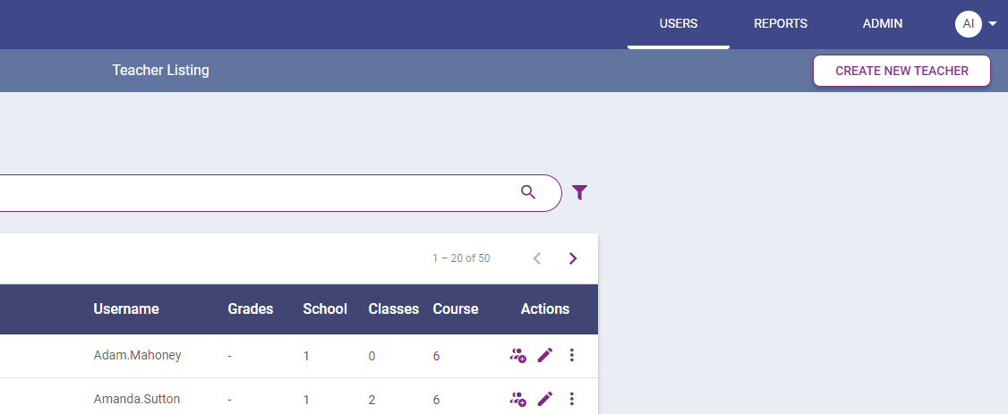Click assign students icon for Adam.Mahoney
The image size is (1008, 414).
517,356
